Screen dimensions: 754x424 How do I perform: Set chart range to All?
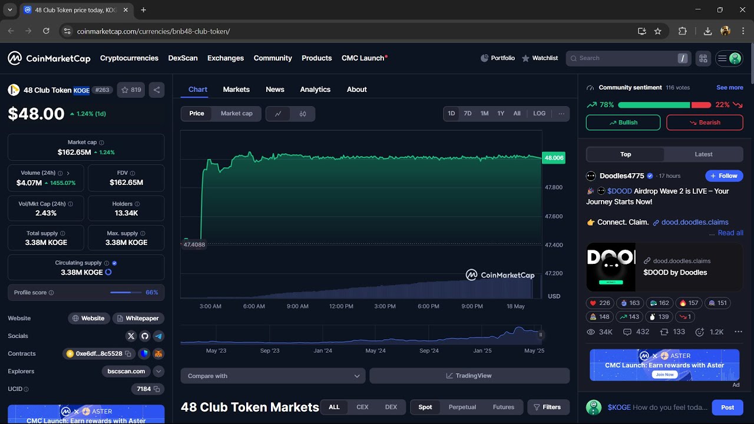pyautogui.click(x=517, y=114)
